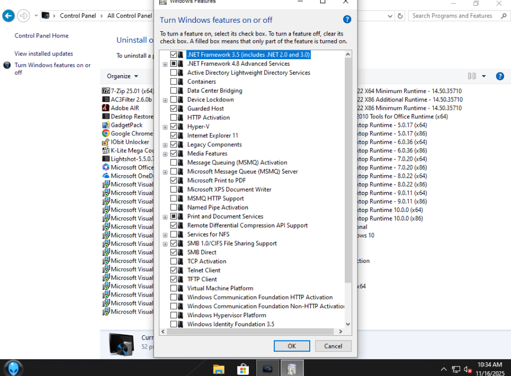The height and width of the screenshot is (376, 511).
Task: Check the Containers feature checkbox
Action: click(173, 81)
